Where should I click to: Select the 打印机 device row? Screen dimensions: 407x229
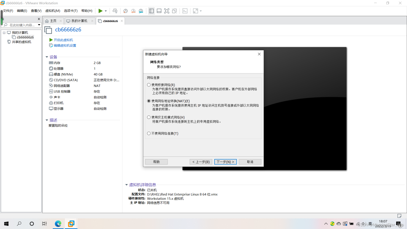84,103
